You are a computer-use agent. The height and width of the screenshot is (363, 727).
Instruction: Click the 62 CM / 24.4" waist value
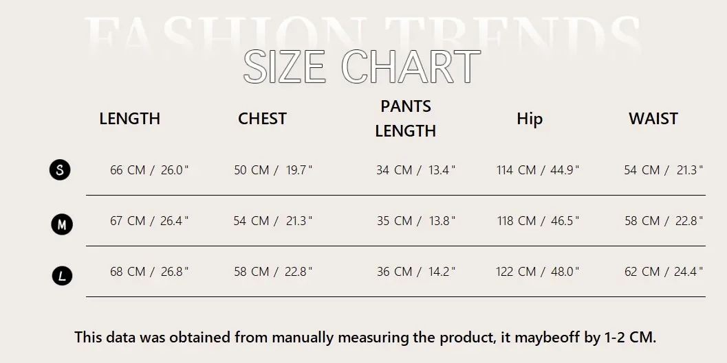663,272
